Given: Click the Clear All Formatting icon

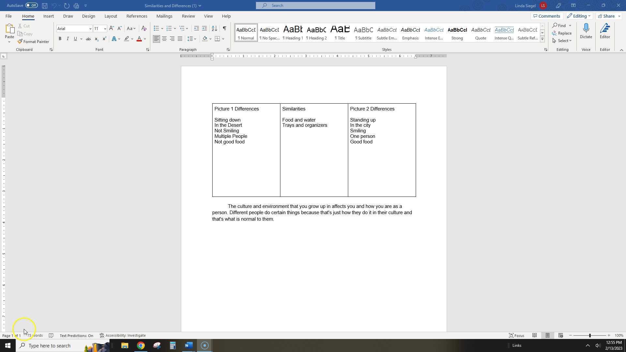Looking at the screenshot, I should click(144, 29).
